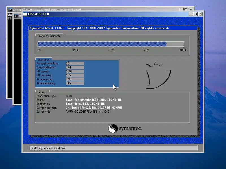This screenshot has height=169, width=226.
Task: Close the cmd.exe startnet.cmd window
Action: [x=191, y=10]
